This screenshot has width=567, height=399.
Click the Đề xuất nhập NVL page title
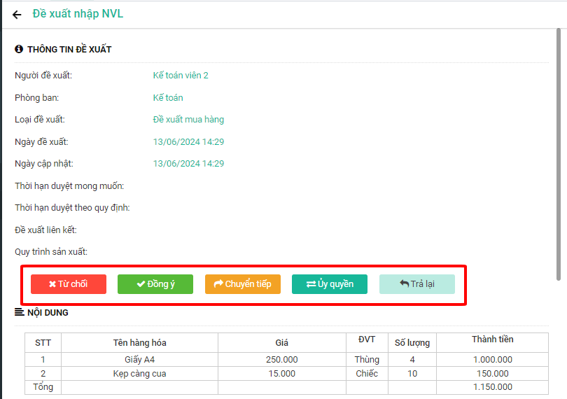point(78,14)
